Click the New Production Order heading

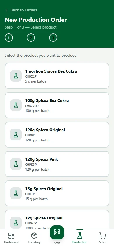(x=36, y=20)
